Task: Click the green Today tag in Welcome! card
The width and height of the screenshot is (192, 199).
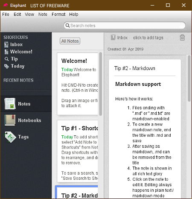Action: pyautogui.click(x=67, y=70)
